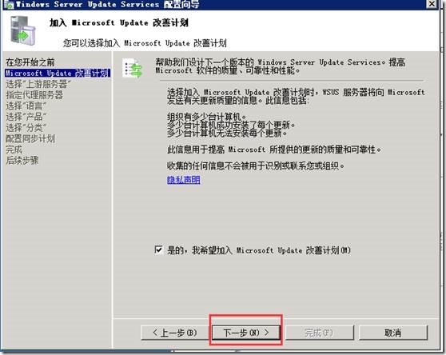Select the Microsoft Update 改善计划 step
This screenshot has height=355, width=446.
click(x=58, y=73)
